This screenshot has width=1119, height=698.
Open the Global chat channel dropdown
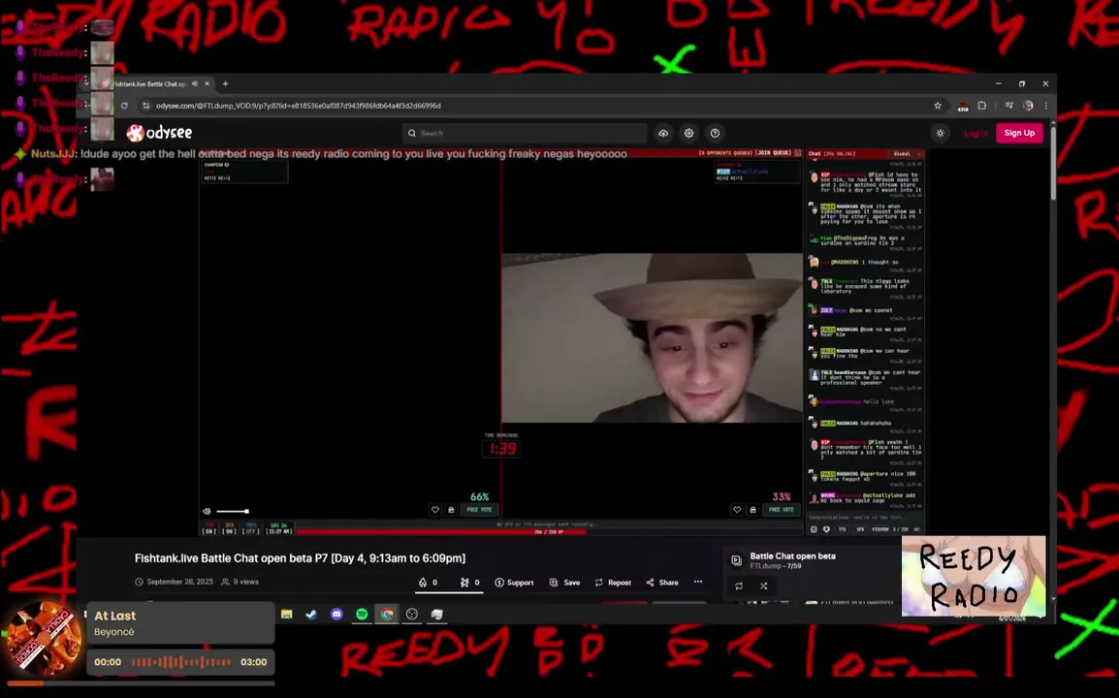click(907, 153)
